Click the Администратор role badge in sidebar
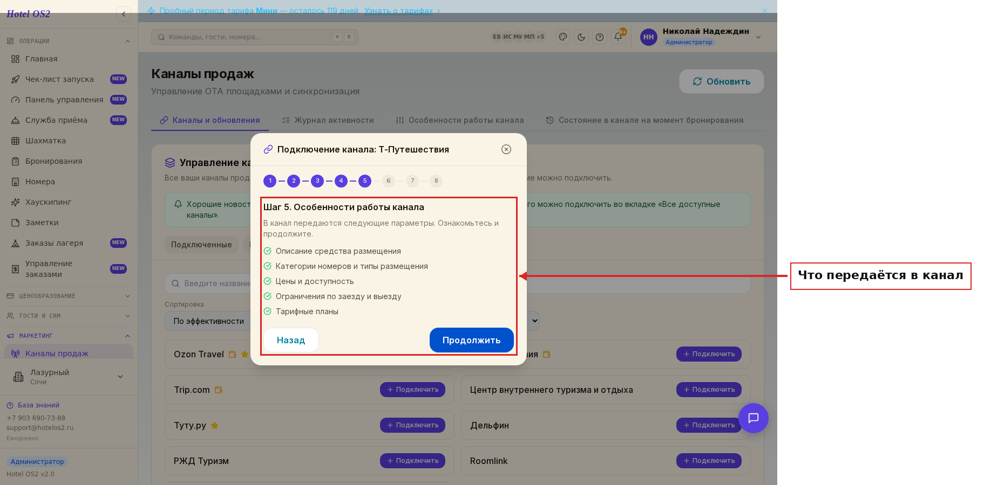Viewport: 984px width, 485px height. tap(37, 462)
